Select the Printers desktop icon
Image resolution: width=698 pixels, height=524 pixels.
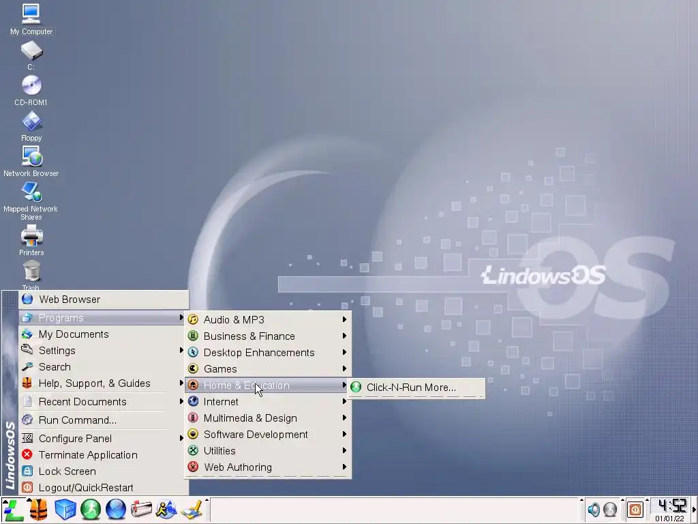click(x=31, y=240)
